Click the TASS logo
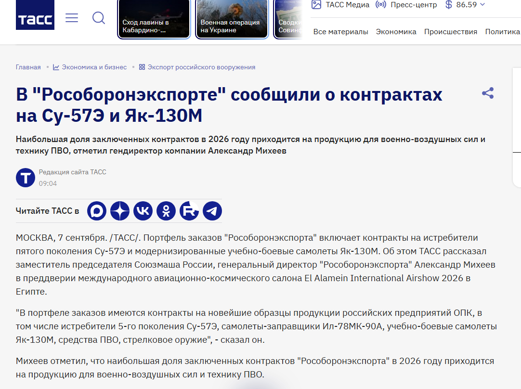The height and width of the screenshot is (389, 521). [35, 15]
